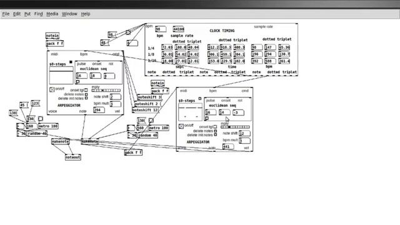This screenshot has width=400, height=225.
Task: Open the Media menu
Action: tap(52, 14)
